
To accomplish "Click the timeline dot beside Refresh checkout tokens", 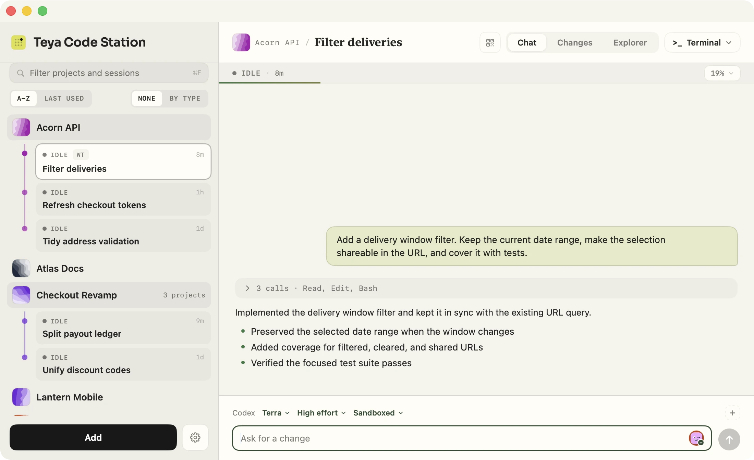I will [x=25, y=192].
